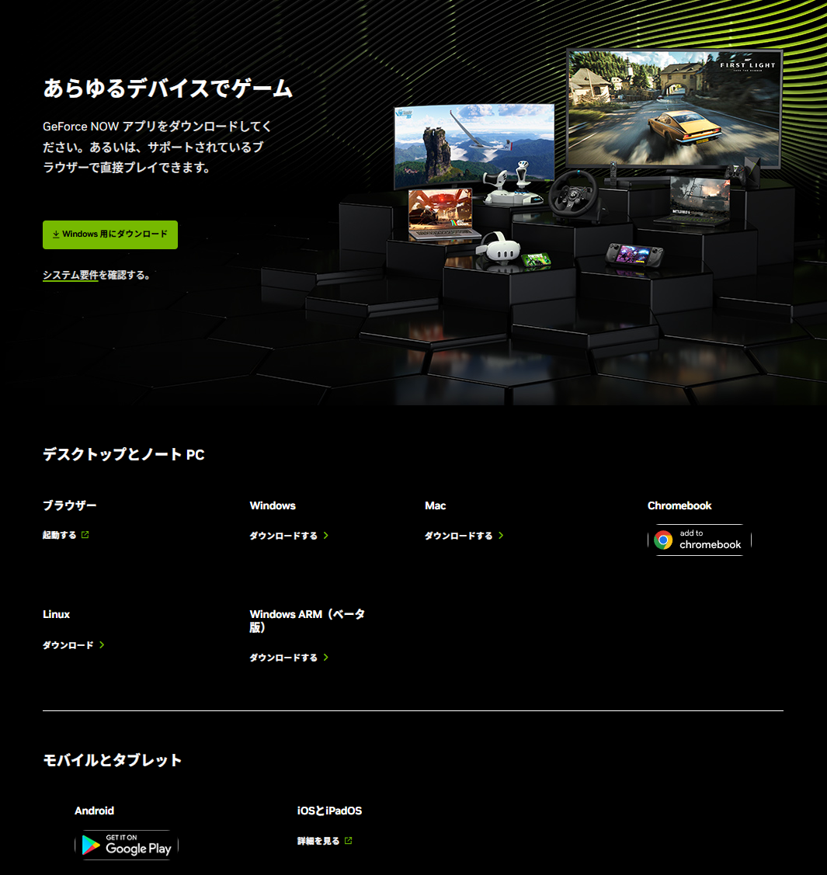Click the Windows platform heading text
Viewport: 827px width, 875px height.
coord(273,505)
